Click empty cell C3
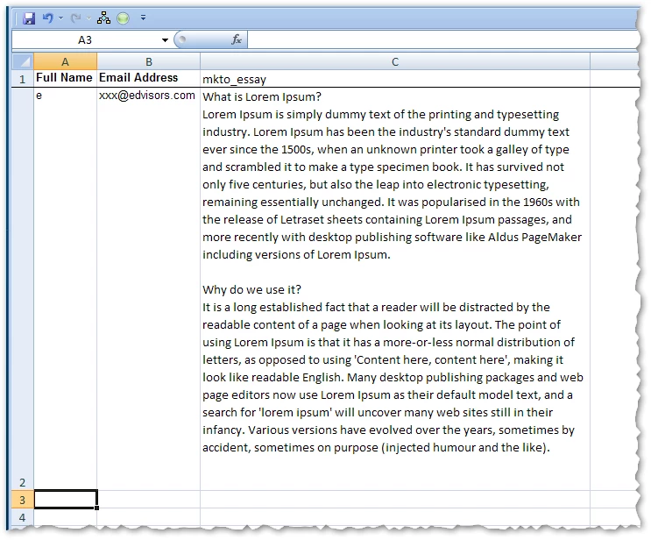The width and height of the screenshot is (651, 540). [395, 500]
